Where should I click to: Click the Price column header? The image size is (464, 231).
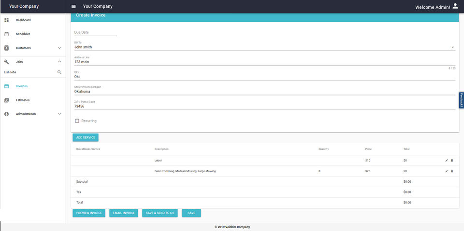pos(368,149)
